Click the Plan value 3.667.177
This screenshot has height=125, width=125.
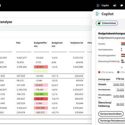[22, 58]
